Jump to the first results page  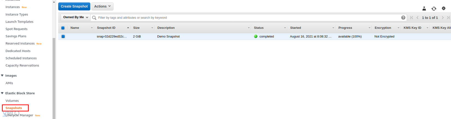pyautogui.click(x=412, y=18)
